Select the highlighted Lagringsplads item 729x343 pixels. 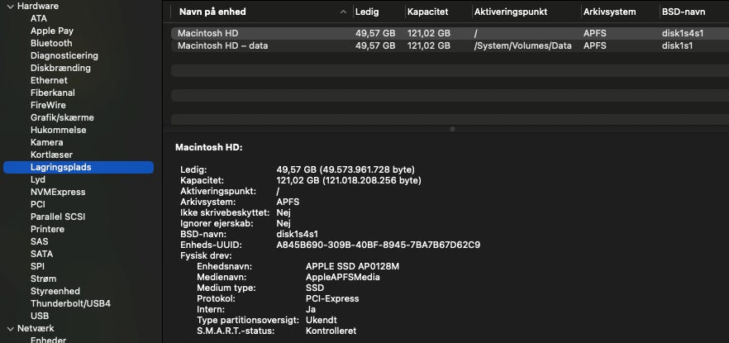coord(78,167)
